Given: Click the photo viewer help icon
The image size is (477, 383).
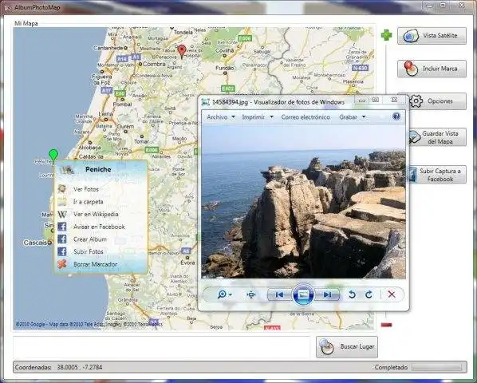Looking at the screenshot, I should [x=396, y=116].
